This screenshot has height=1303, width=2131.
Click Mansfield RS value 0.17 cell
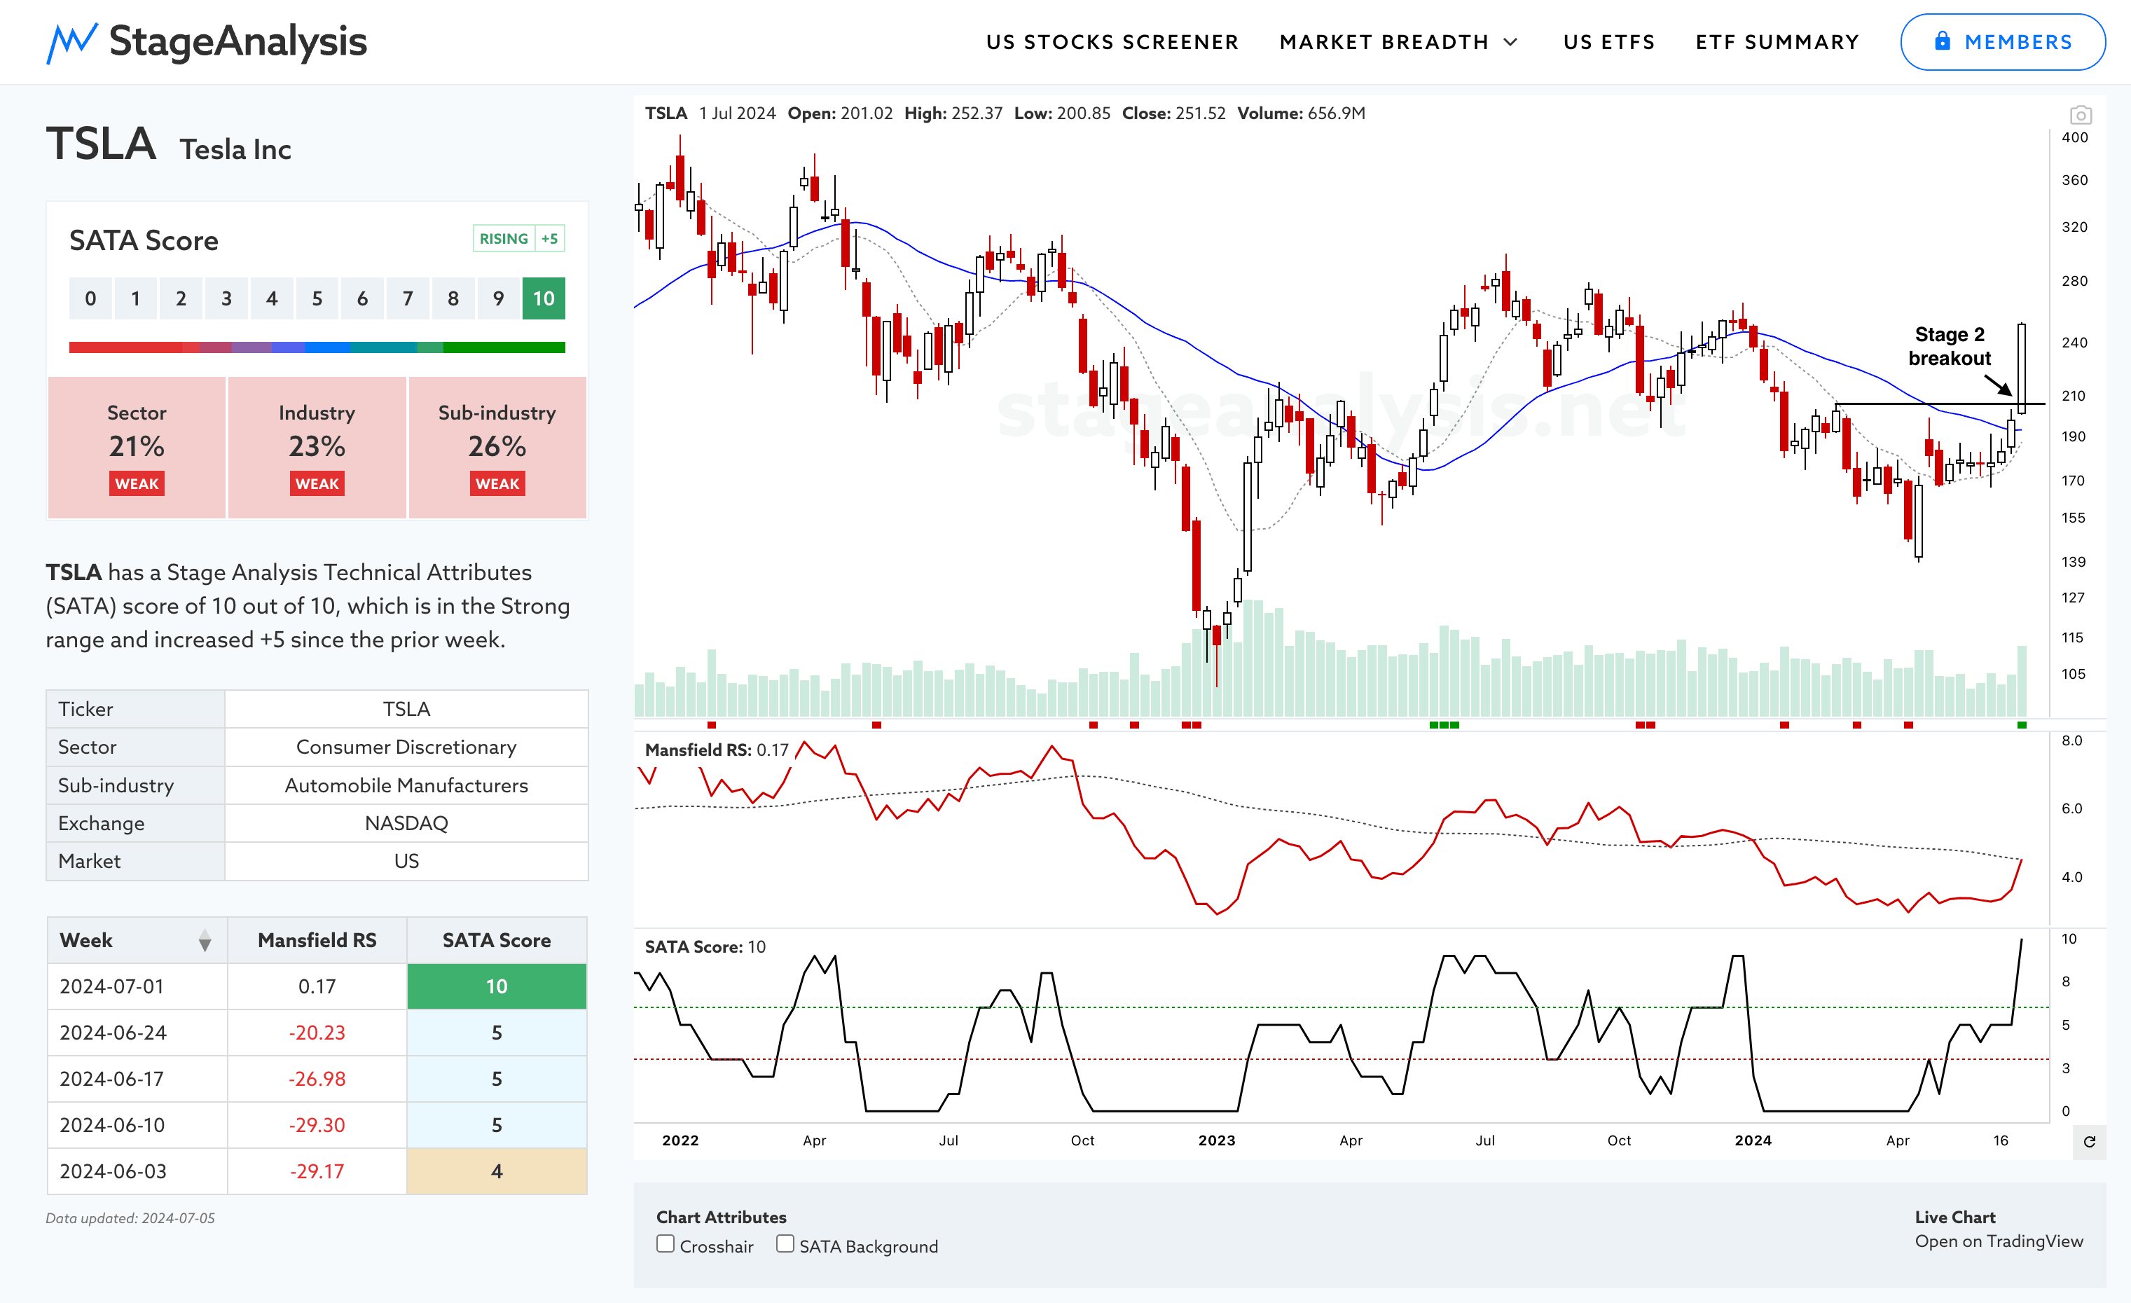317,986
